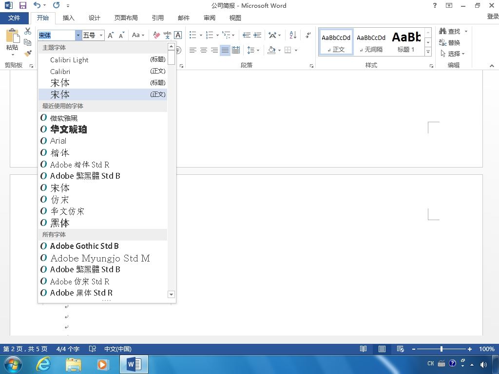Click the align left icon

click(x=192, y=50)
